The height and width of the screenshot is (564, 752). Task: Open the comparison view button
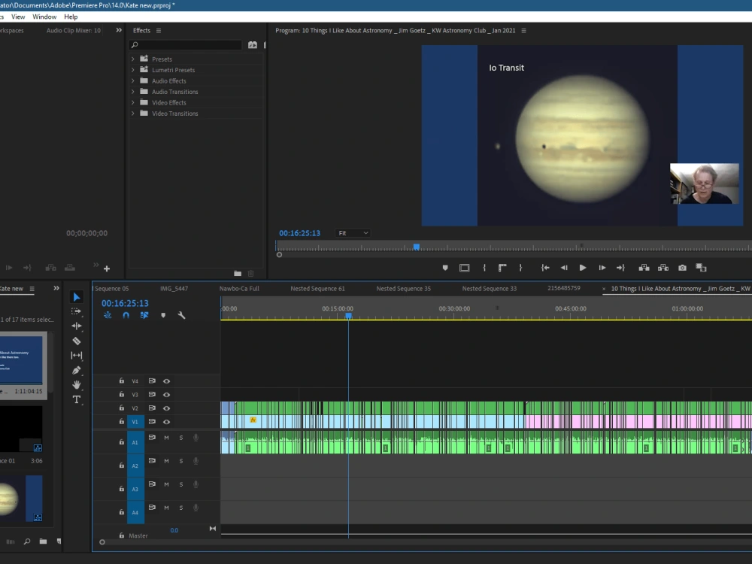click(x=701, y=268)
